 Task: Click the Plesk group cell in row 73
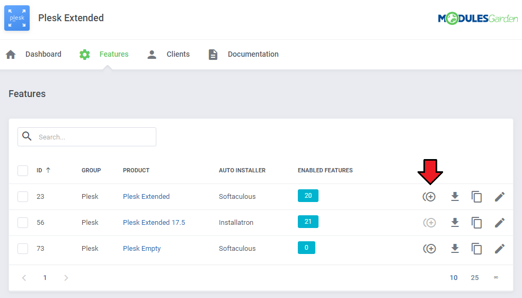[x=90, y=248]
